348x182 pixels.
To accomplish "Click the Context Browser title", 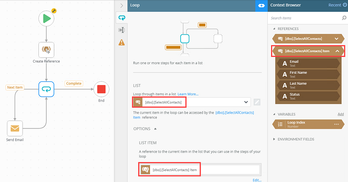I will tap(286, 5).
